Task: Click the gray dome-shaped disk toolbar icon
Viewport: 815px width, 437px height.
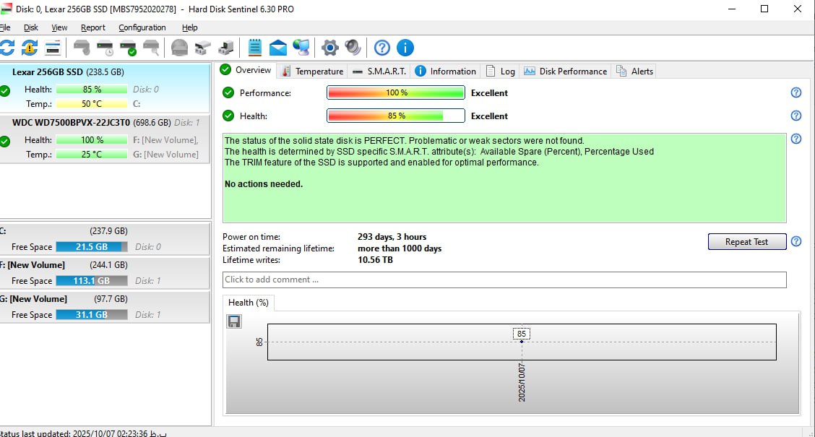Action: click(x=179, y=48)
